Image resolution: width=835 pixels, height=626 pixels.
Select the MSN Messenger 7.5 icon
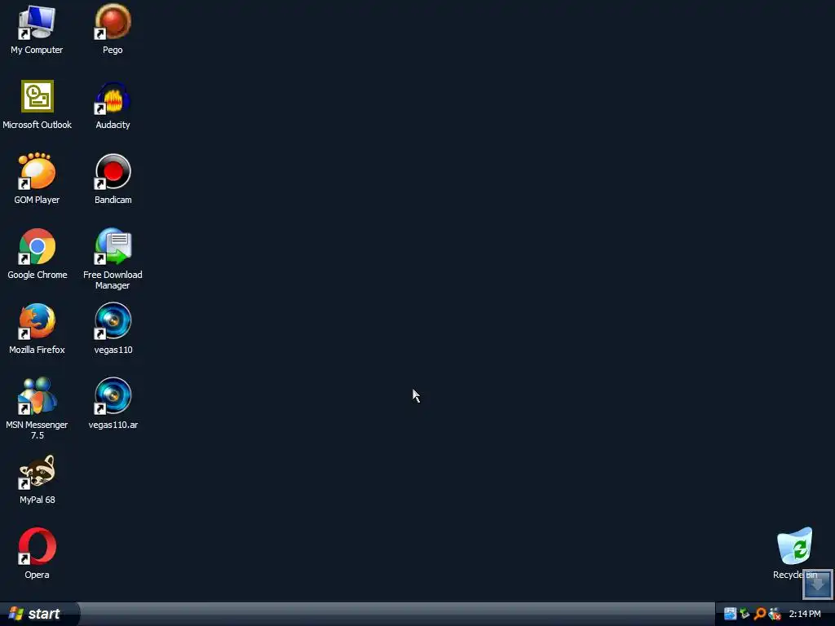point(37,396)
